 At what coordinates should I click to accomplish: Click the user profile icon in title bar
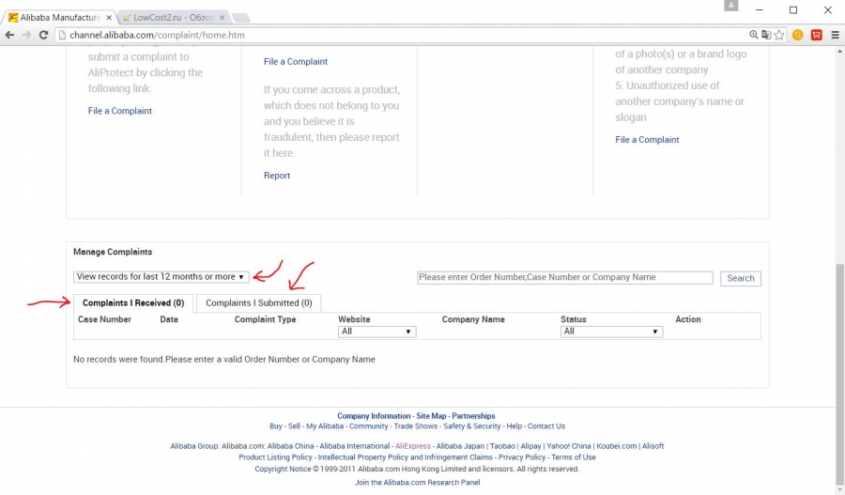click(730, 6)
